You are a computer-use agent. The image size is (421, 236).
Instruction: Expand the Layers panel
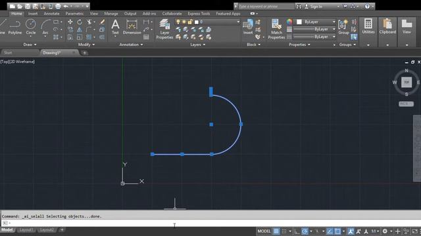pos(197,45)
